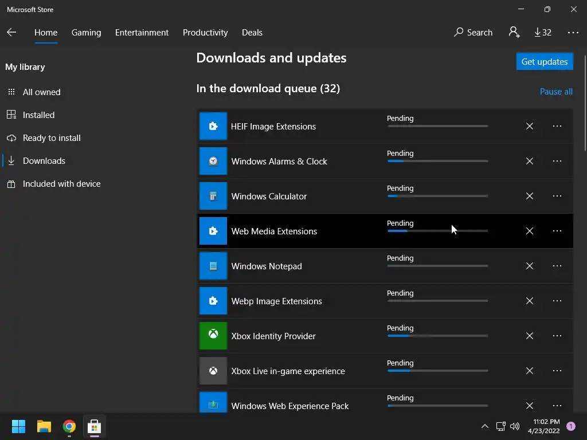Viewport: 587px width, 440px height.
Task: Click the HEIF Image Extensions app icon
Action: pos(213,126)
